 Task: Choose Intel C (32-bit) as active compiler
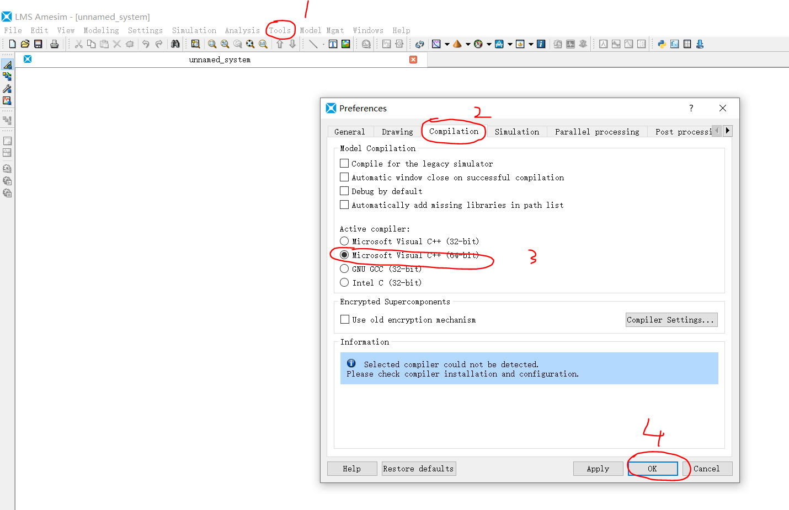pyautogui.click(x=344, y=282)
